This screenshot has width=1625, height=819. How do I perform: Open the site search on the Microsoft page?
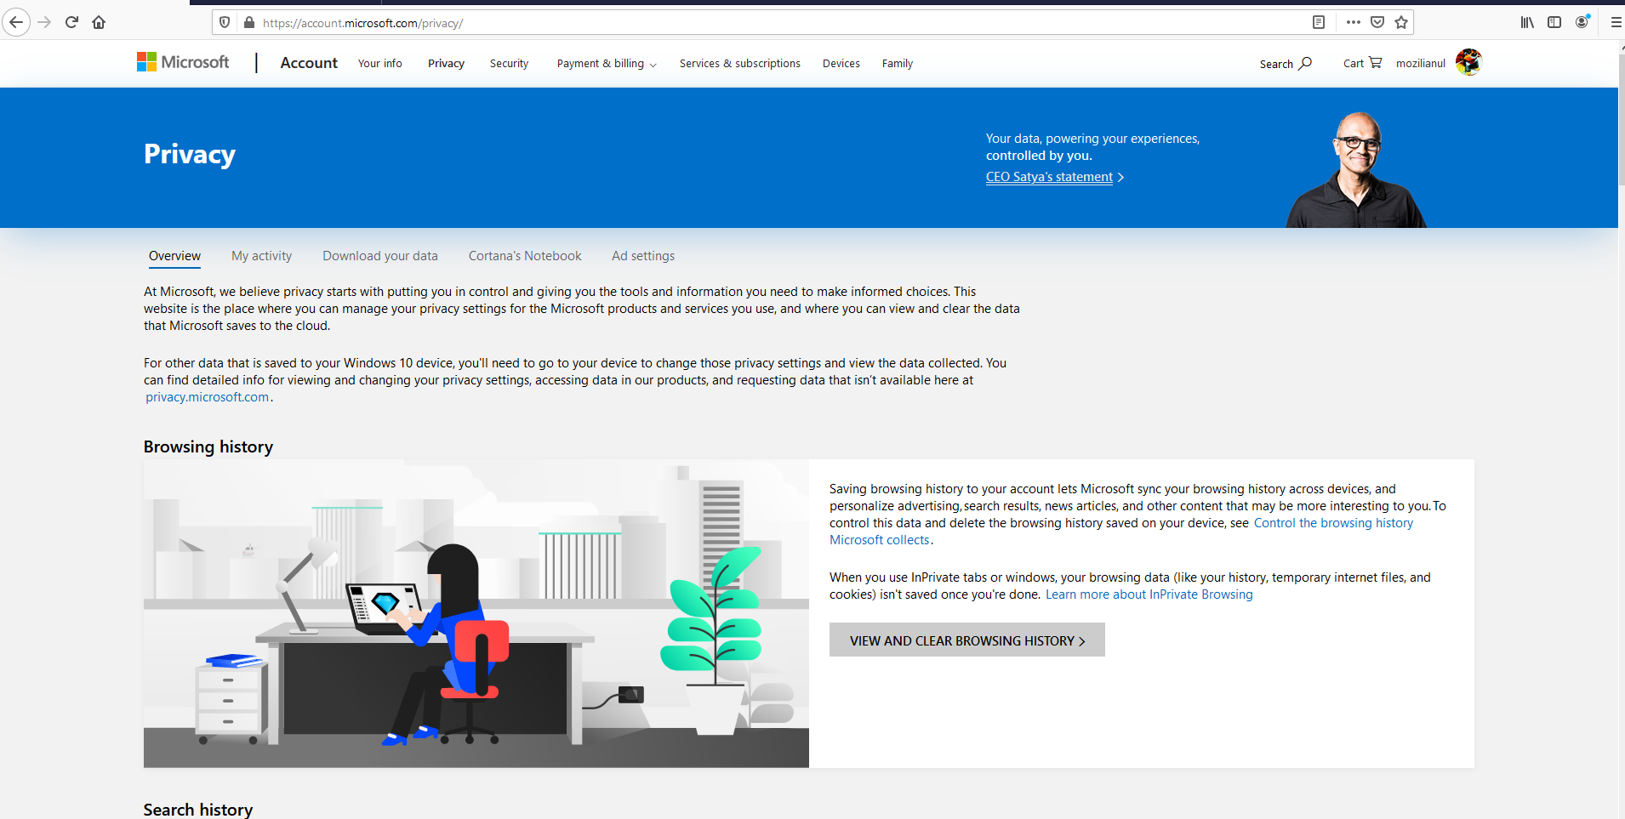(x=1285, y=63)
